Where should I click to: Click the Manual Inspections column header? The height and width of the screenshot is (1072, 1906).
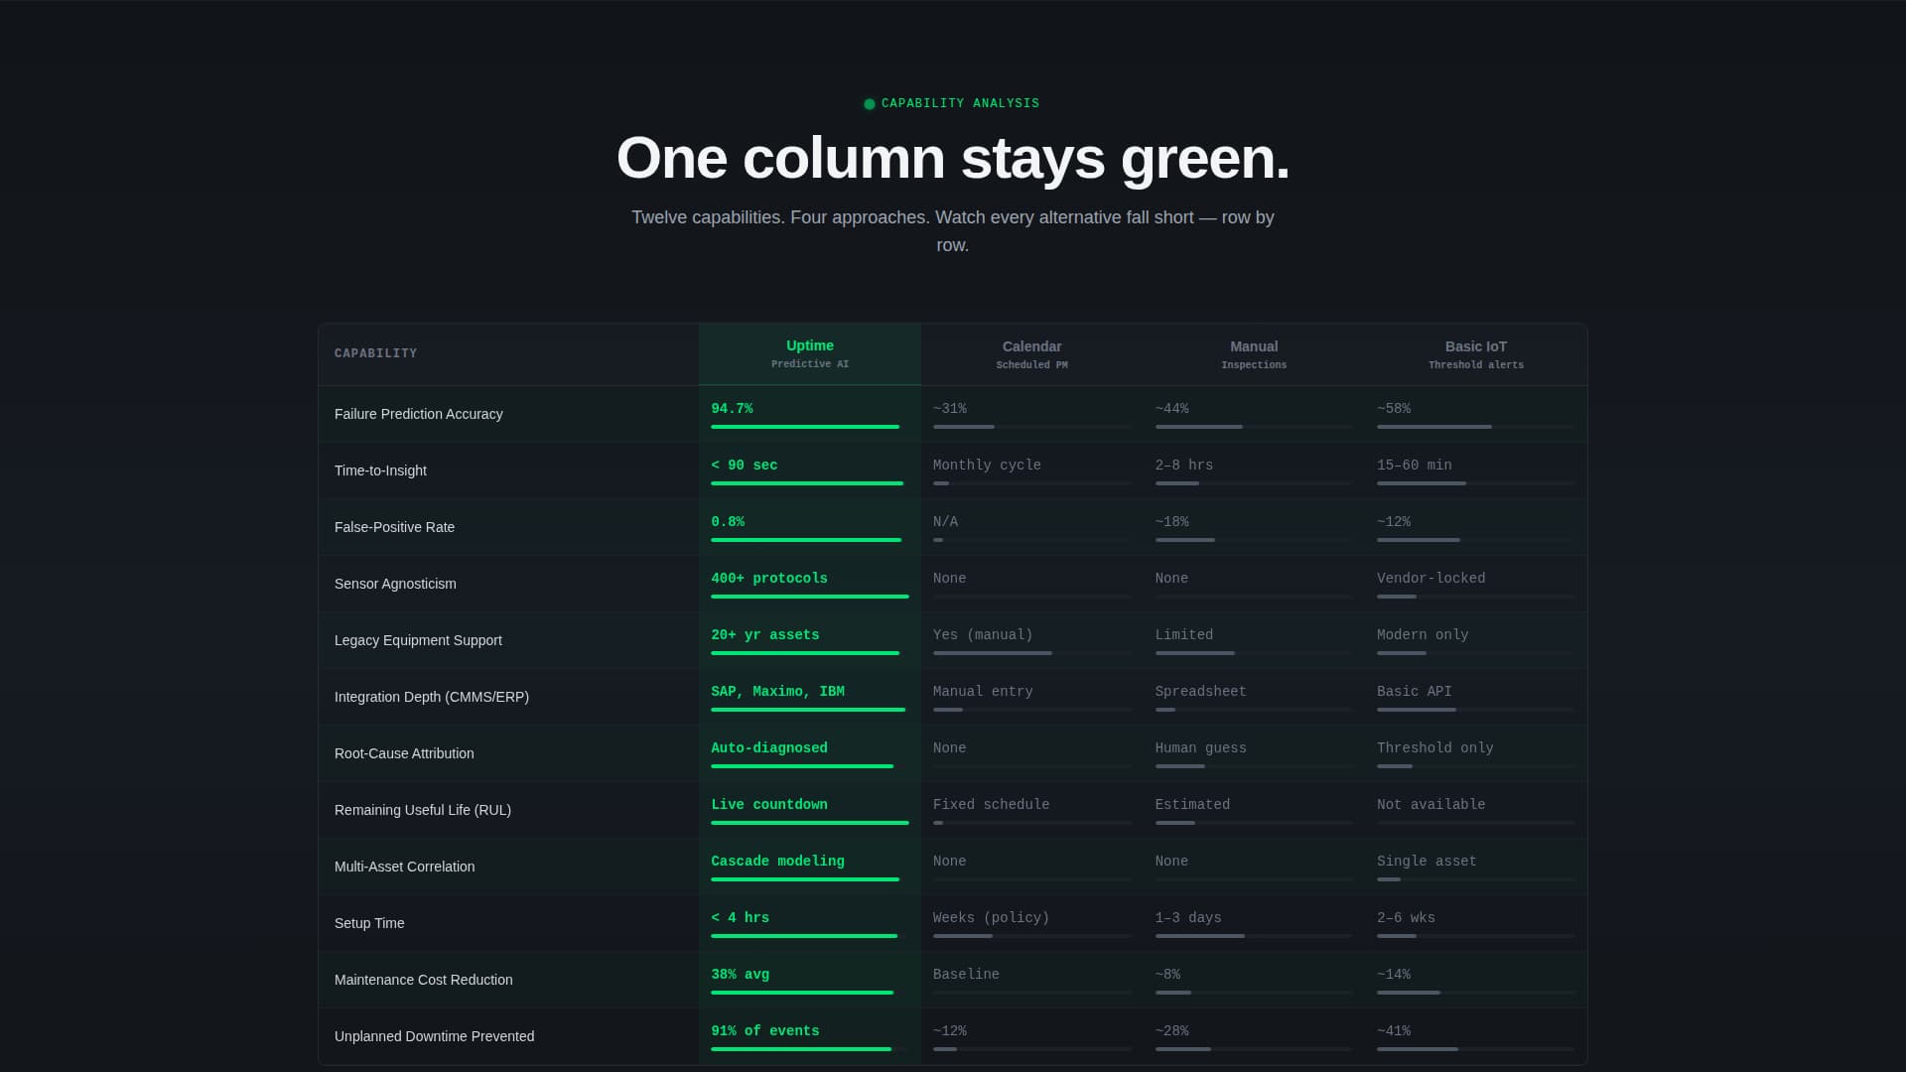click(x=1254, y=353)
